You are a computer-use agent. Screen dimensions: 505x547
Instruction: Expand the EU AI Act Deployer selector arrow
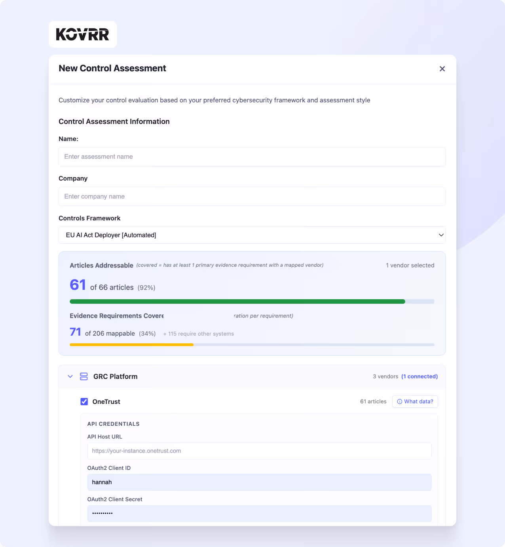441,235
